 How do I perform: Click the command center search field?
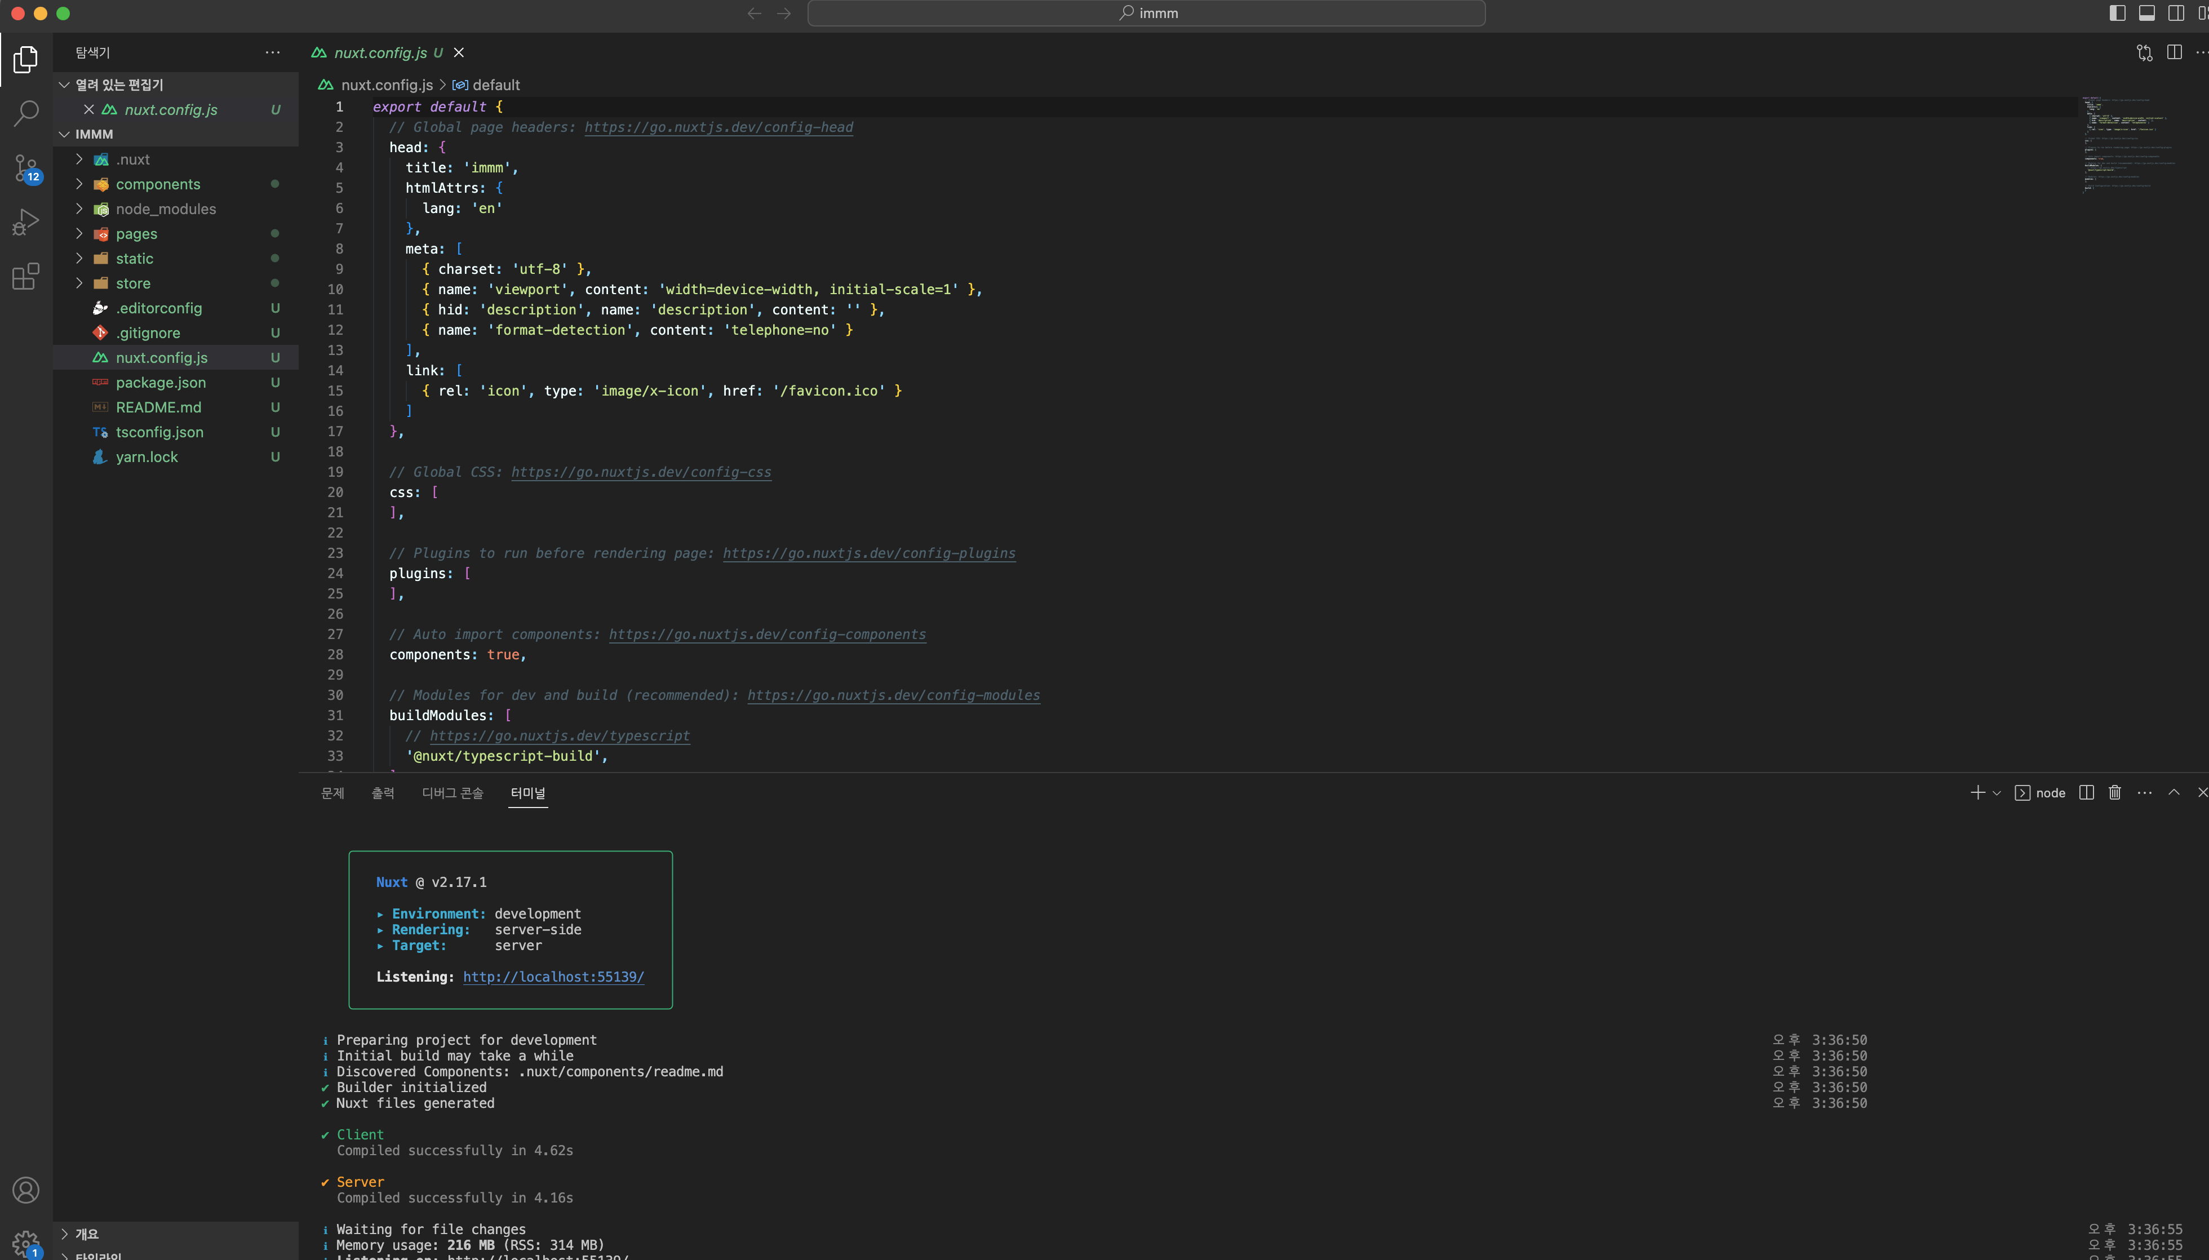tap(1146, 13)
